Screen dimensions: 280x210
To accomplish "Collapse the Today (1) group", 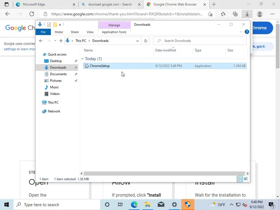I will 82,59.
